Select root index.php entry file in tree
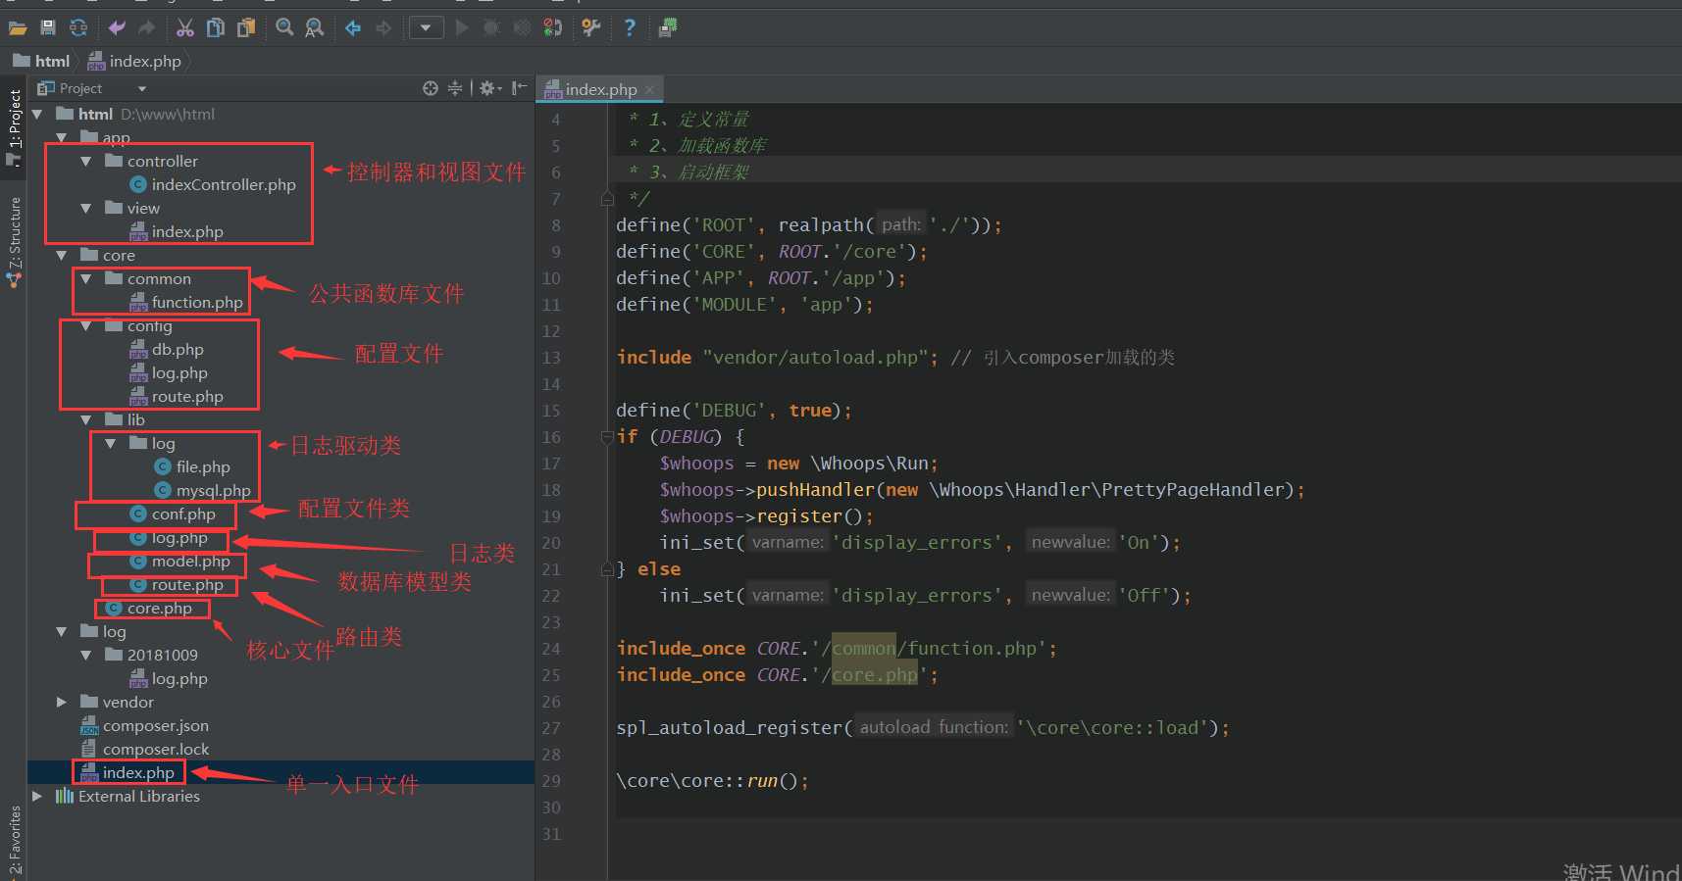The image size is (1682, 881). point(127,772)
